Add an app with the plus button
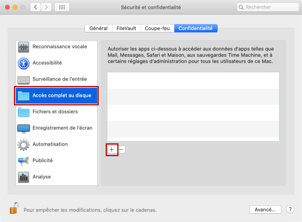302x222 pixels. tap(112, 150)
